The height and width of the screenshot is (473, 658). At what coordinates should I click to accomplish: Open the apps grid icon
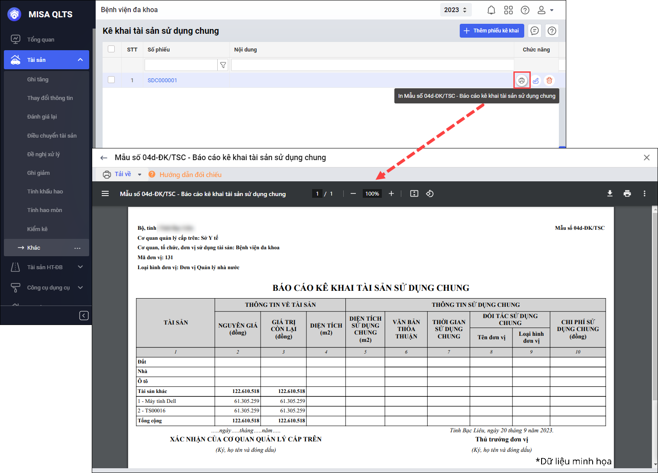pyautogui.click(x=508, y=10)
